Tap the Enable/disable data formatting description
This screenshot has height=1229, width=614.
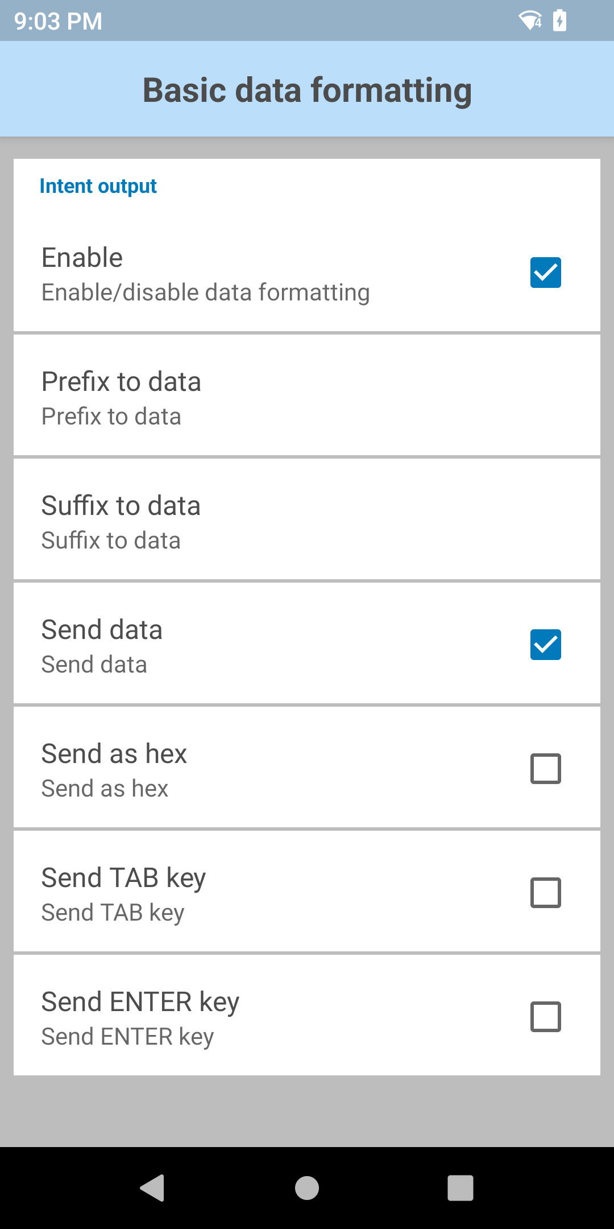pos(205,292)
